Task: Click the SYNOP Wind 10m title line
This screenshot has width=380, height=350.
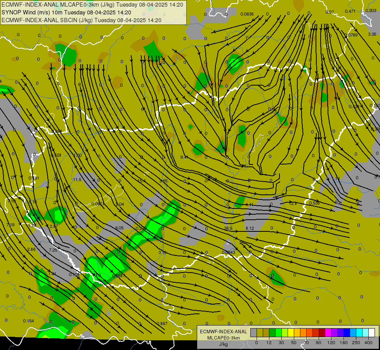Action: coord(66,12)
